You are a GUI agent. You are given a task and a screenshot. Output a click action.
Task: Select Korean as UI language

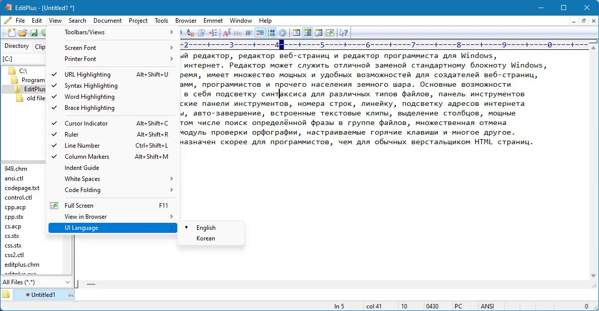click(x=211, y=238)
